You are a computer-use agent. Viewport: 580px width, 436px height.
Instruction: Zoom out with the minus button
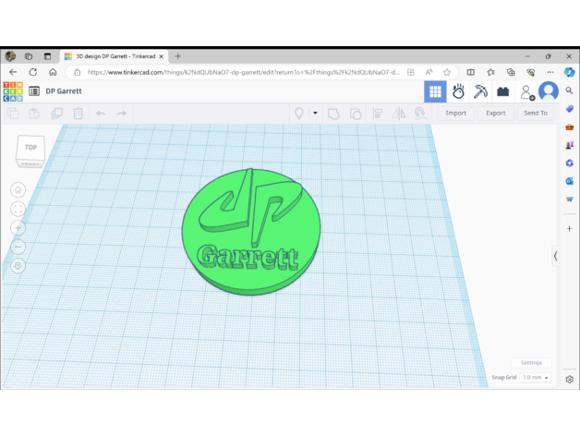[18, 247]
